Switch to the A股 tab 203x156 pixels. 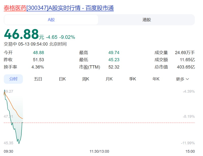51,20
